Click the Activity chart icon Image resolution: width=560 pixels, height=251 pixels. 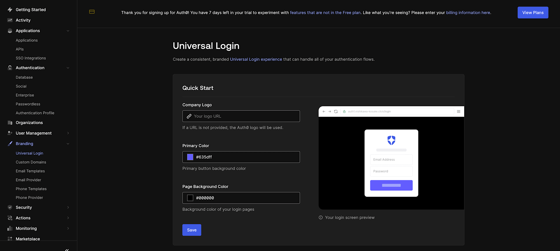tap(10, 20)
